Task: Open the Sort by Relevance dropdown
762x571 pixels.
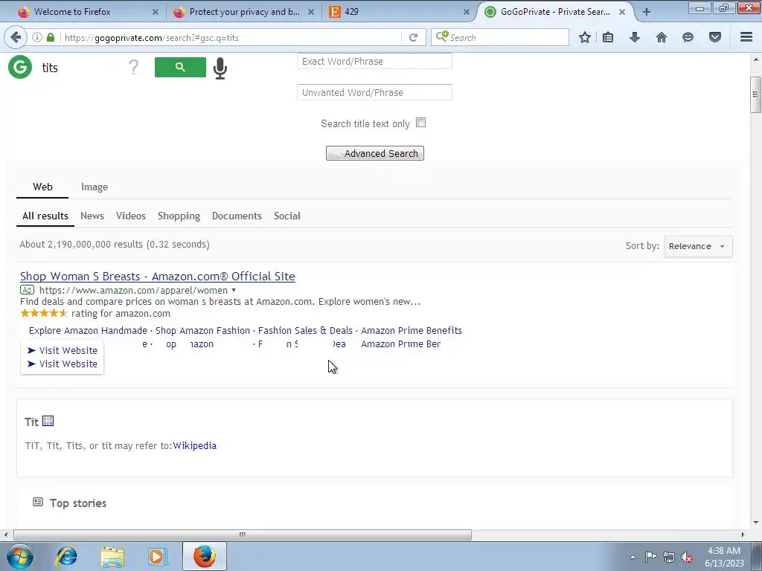Action: (698, 246)
